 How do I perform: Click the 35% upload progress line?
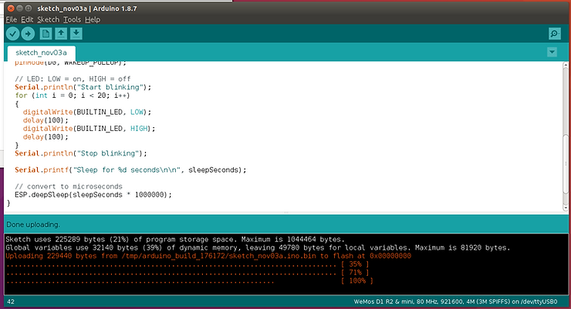click(188, 264)
